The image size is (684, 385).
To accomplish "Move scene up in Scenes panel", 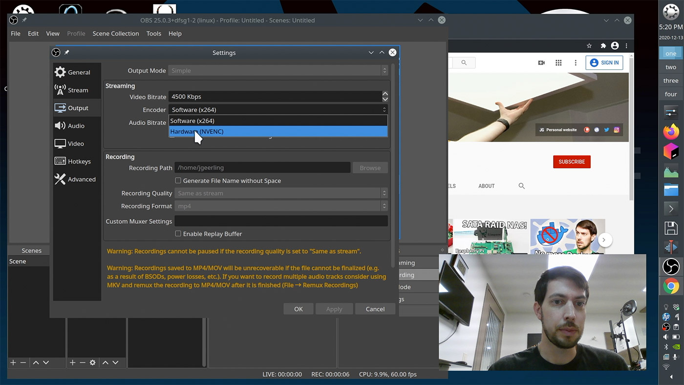I will click(x=36, y=363).
